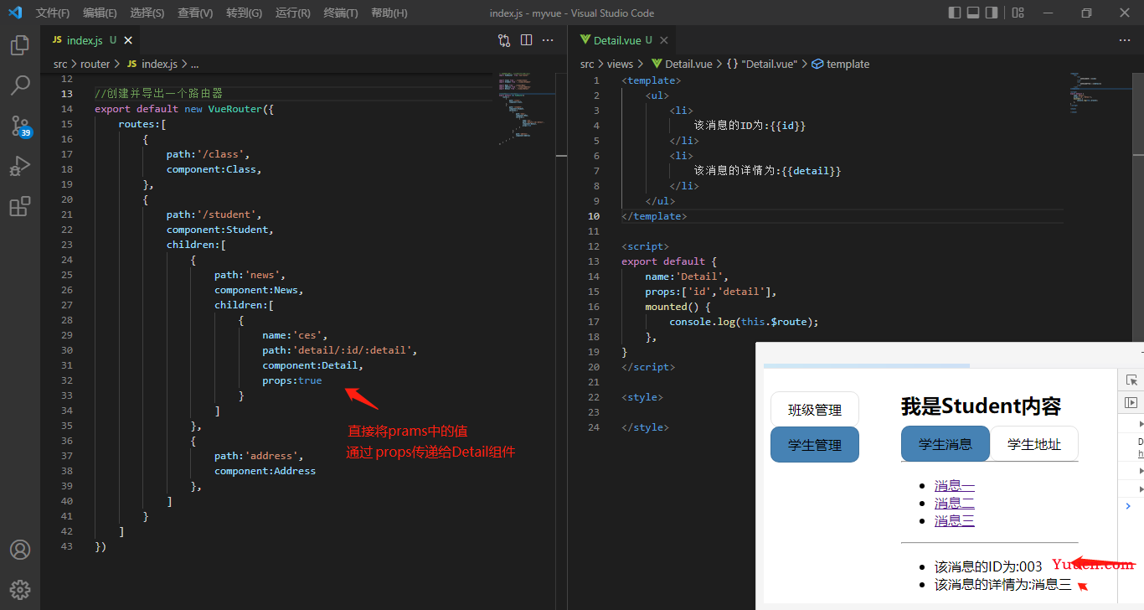This screenshot has height=610, width=1144.
Task: Open more actions menu of left editor group
Action: (x=548, y=39)
